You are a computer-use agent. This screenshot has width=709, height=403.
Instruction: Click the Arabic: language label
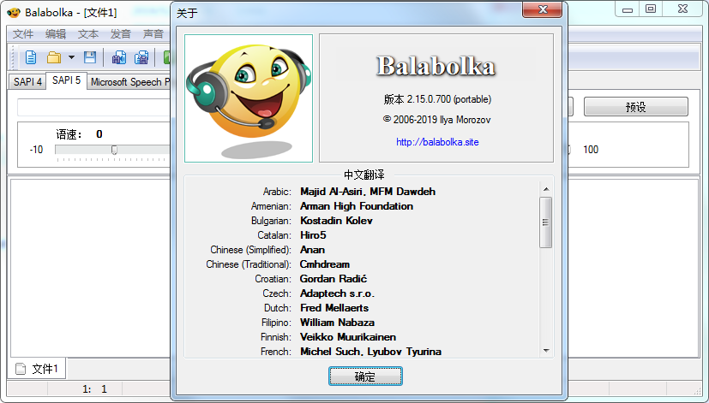point(277,192)
